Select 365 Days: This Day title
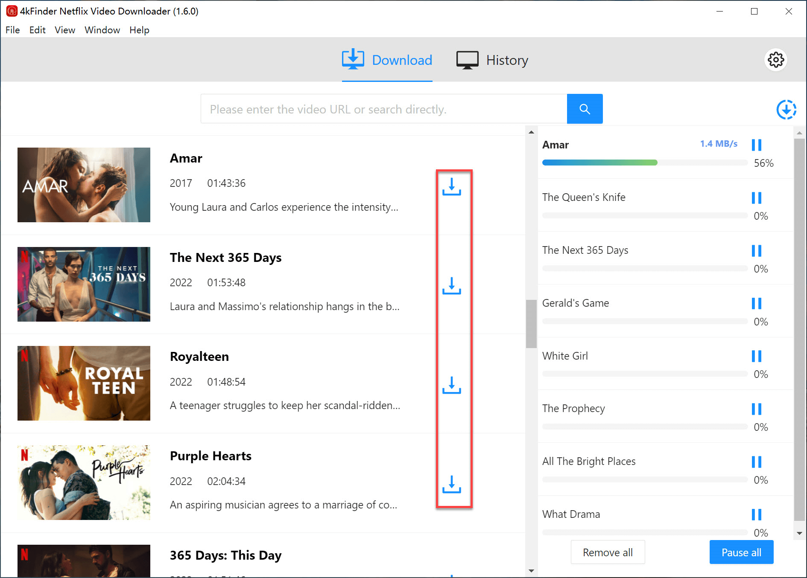 tap(225, 555)
